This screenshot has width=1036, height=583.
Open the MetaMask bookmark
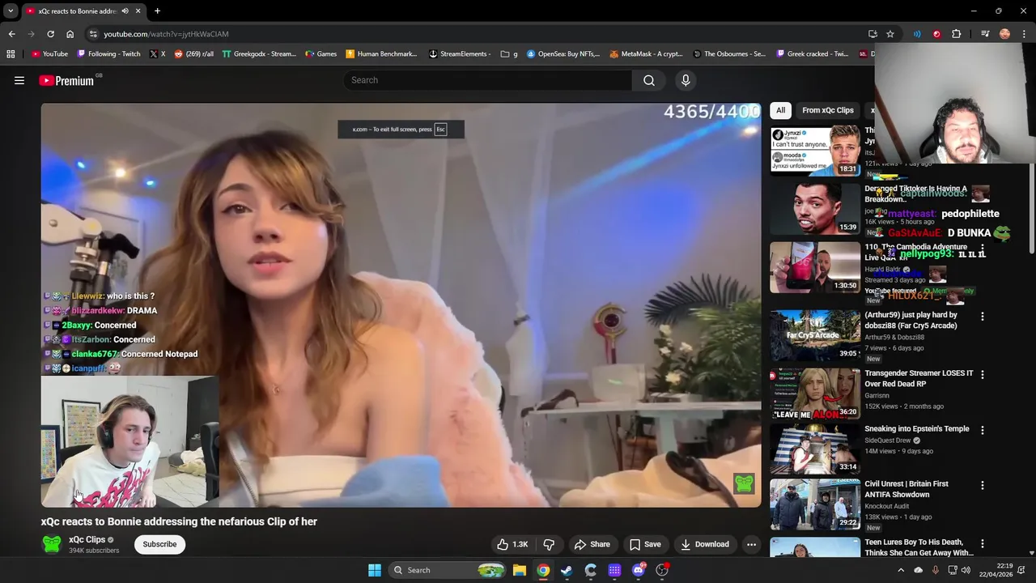pyautogui.click(x=646, y=54)
